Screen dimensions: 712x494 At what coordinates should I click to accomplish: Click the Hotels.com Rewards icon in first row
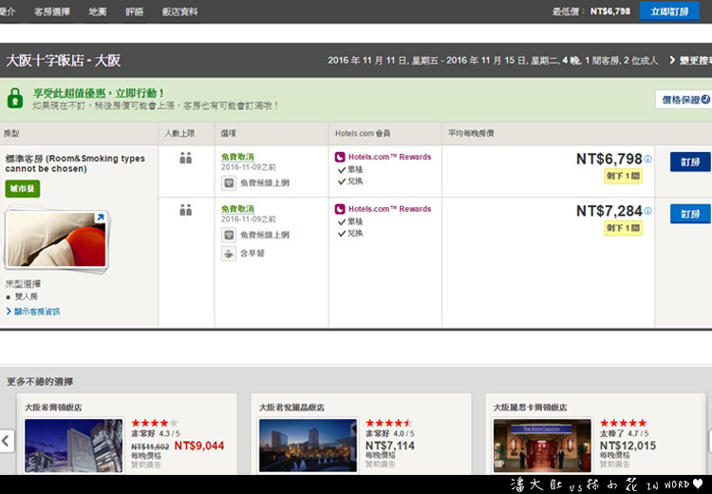[340, 157]
